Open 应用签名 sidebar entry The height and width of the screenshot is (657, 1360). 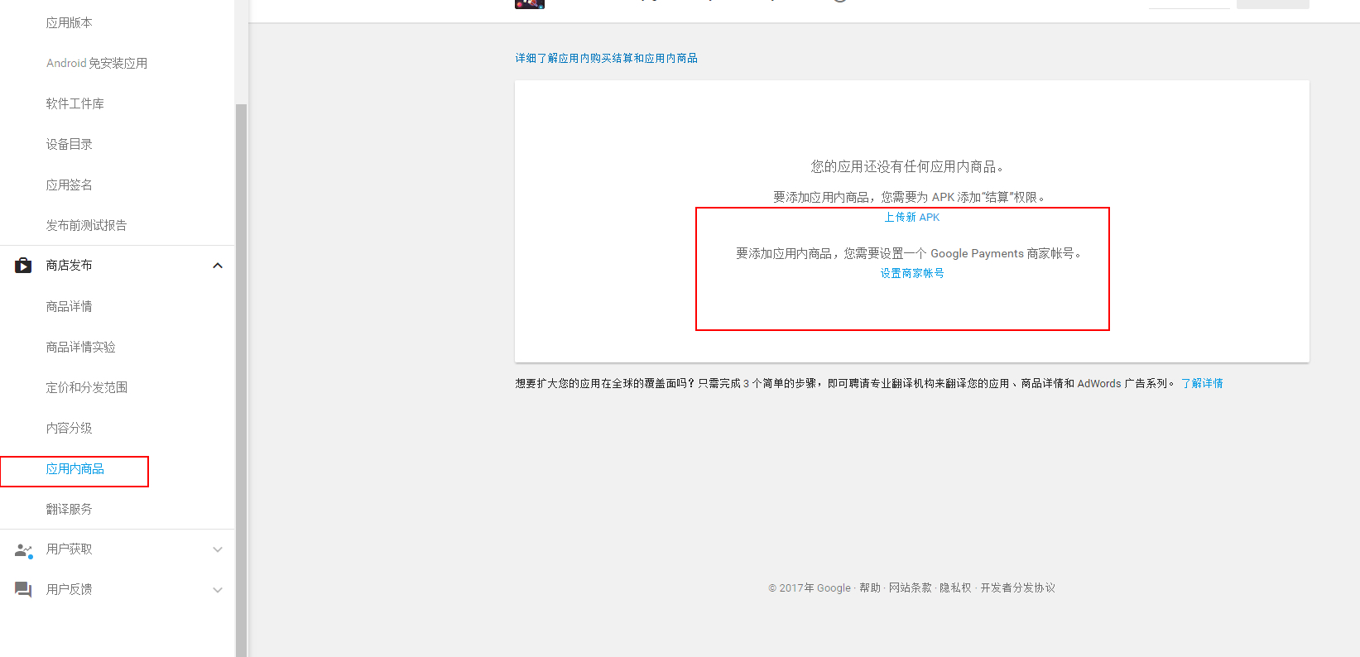70,185
